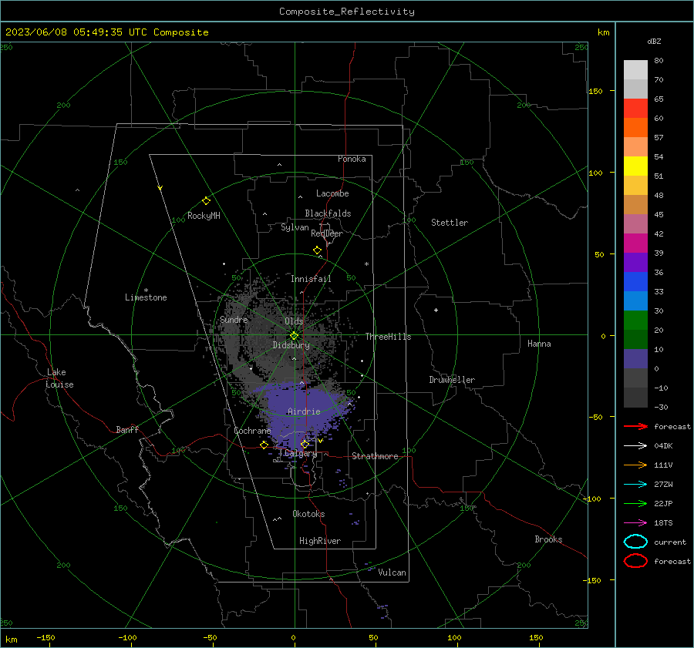
Task: Click the magenta 18TS arrow in legend
Action: coord(635,523)
